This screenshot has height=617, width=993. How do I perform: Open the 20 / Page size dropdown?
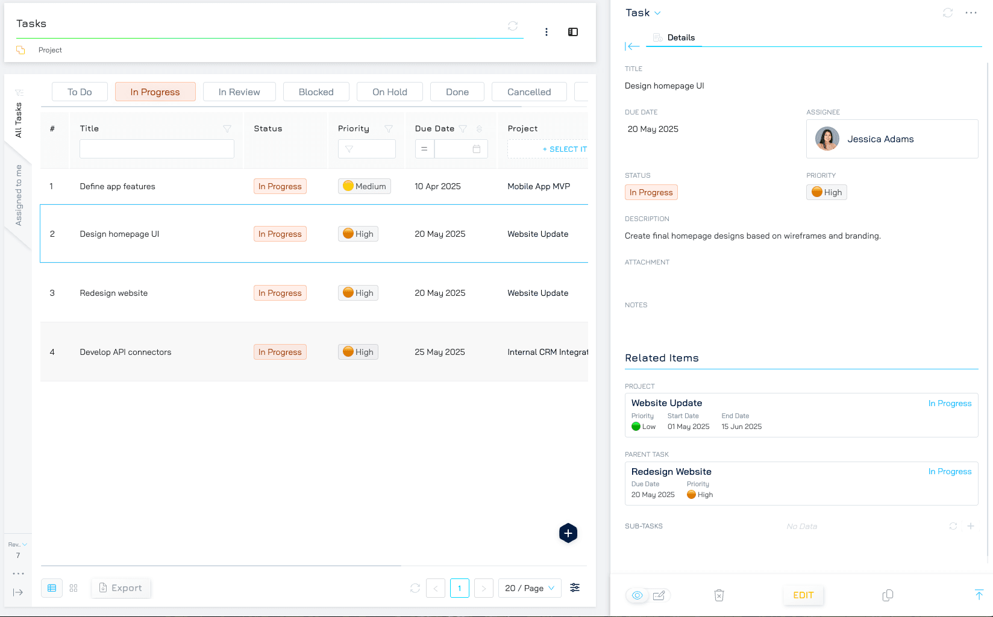click(x=530, y=588)
